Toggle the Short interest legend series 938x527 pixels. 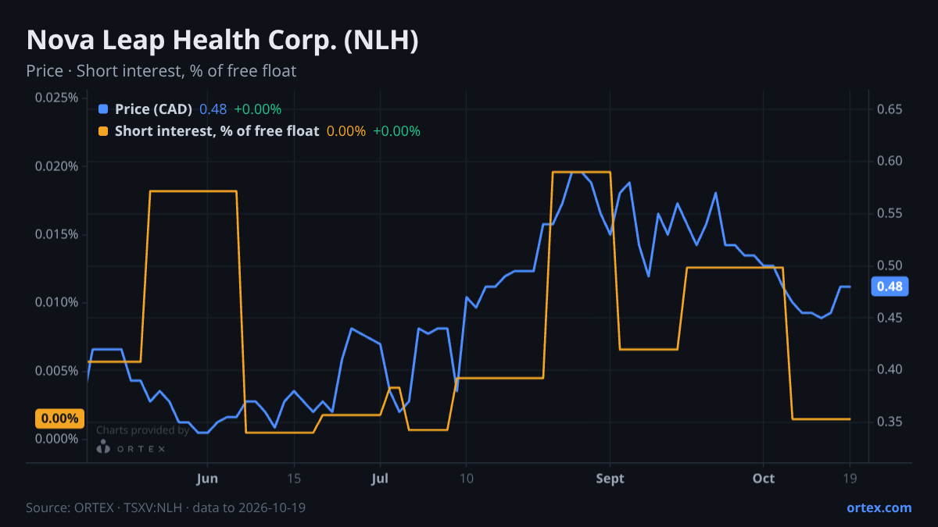coord(217,131)
